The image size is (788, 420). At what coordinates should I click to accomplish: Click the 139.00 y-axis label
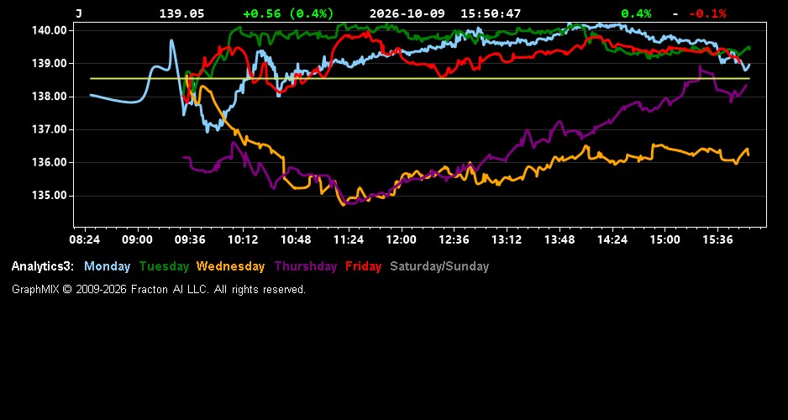(x=50, y=63)
